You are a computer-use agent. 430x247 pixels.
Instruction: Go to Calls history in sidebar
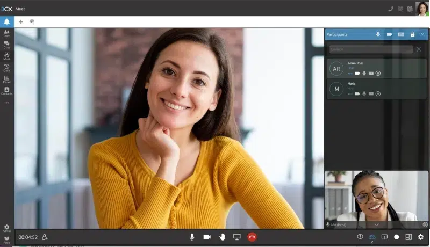(6, 68)
